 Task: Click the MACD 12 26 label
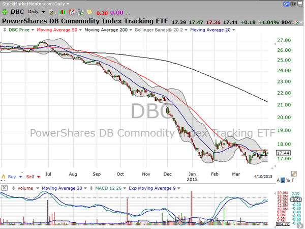[x=108, y=188]
